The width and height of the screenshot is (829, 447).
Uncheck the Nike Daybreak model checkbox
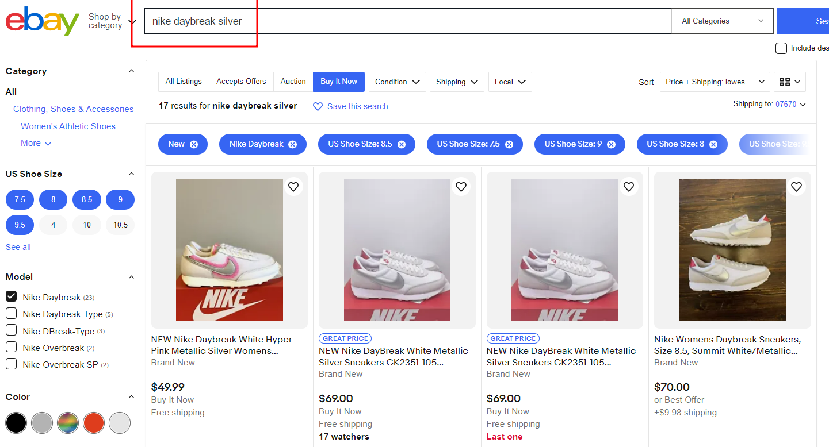11,296
